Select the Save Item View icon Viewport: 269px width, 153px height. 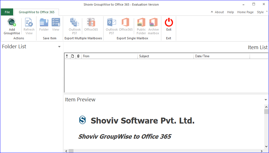tap(56, 22)
